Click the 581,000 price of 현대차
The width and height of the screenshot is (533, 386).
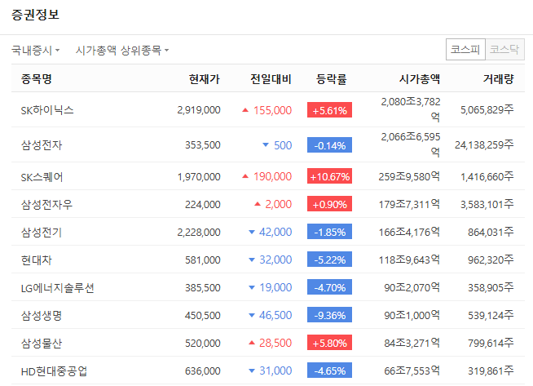[x=203, y=260]
